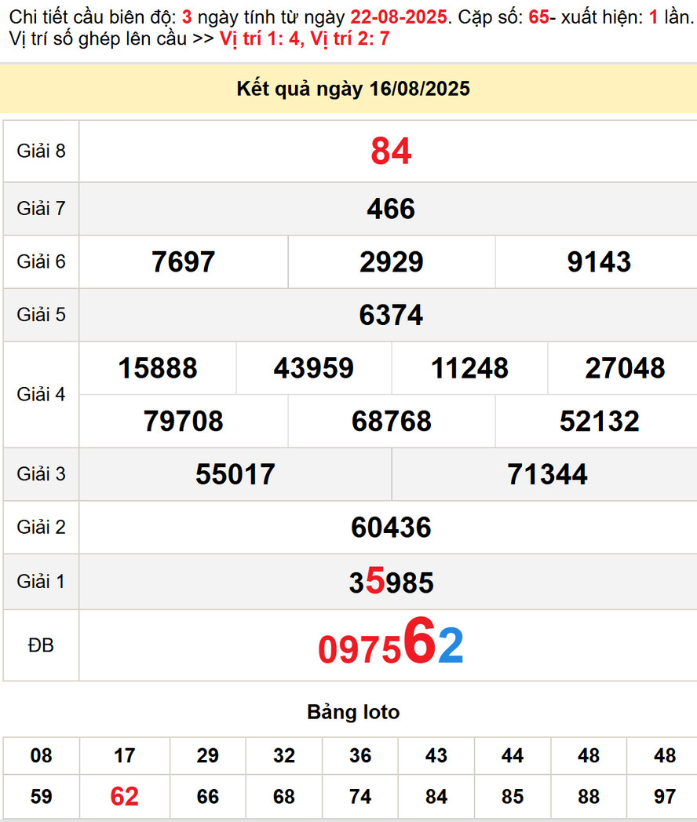Select Giải 3 number 71344

(547, 474)
